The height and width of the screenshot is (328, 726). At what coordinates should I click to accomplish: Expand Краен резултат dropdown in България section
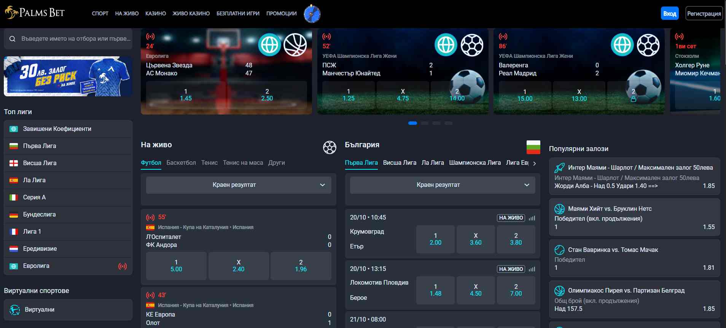click(443, 185)
